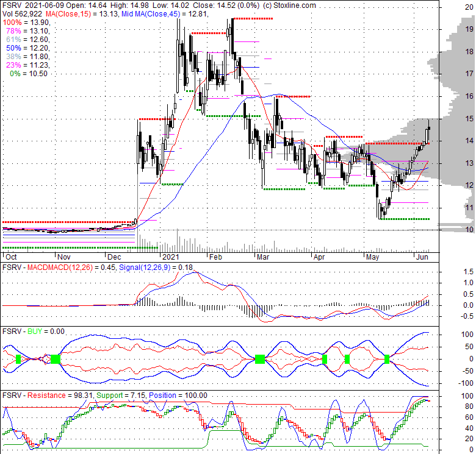
Task: Click the 19 mark on the price axis
Action: (x=469, y=29)
